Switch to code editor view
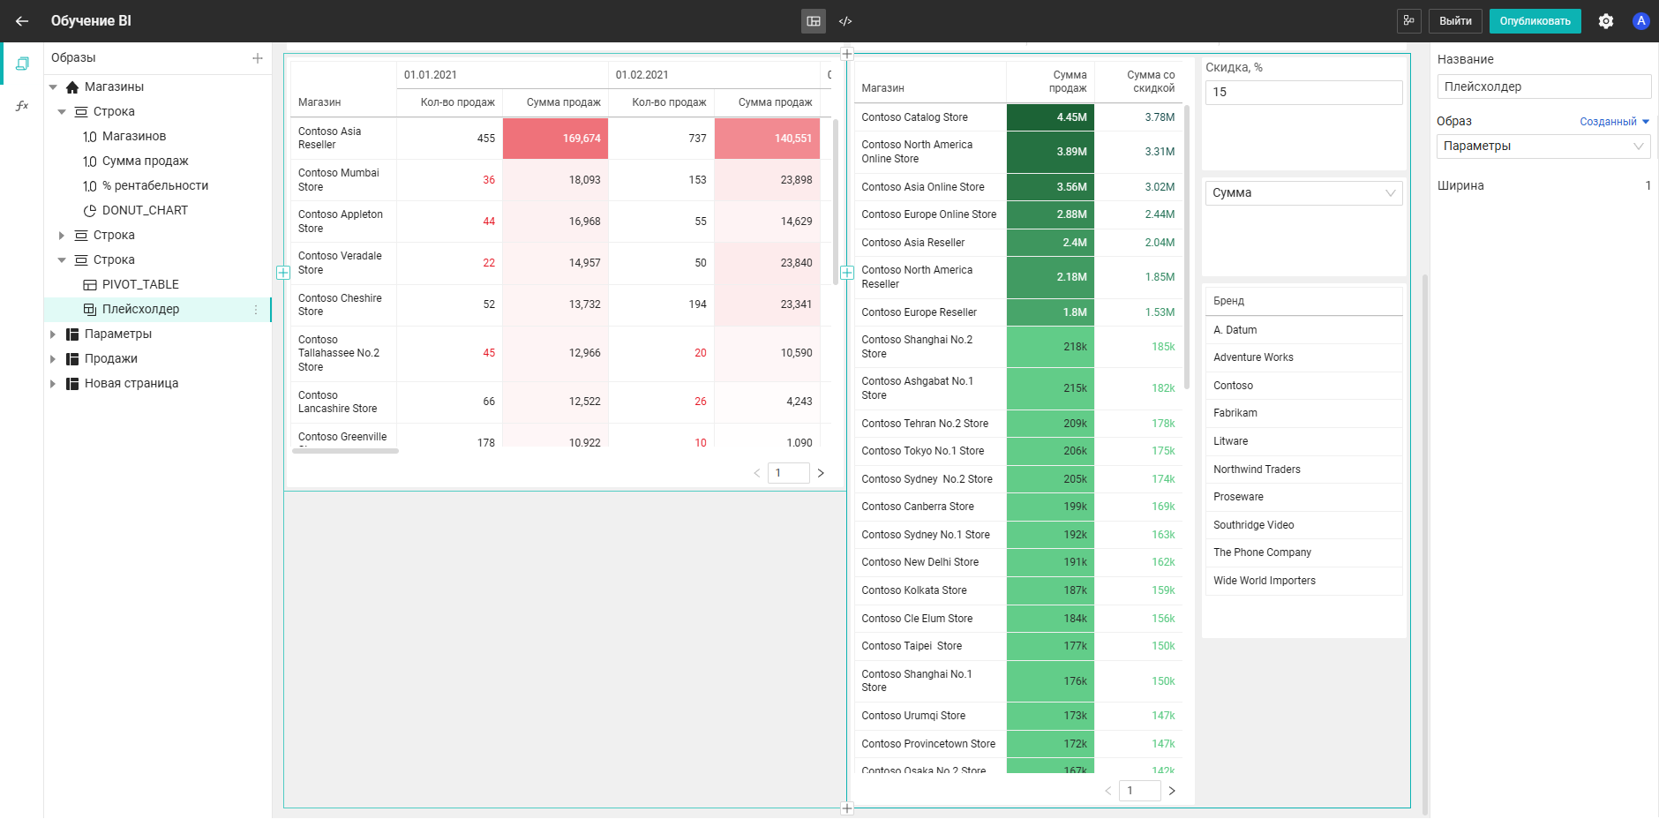The image size is (1659, 819). tap(845, 21)
